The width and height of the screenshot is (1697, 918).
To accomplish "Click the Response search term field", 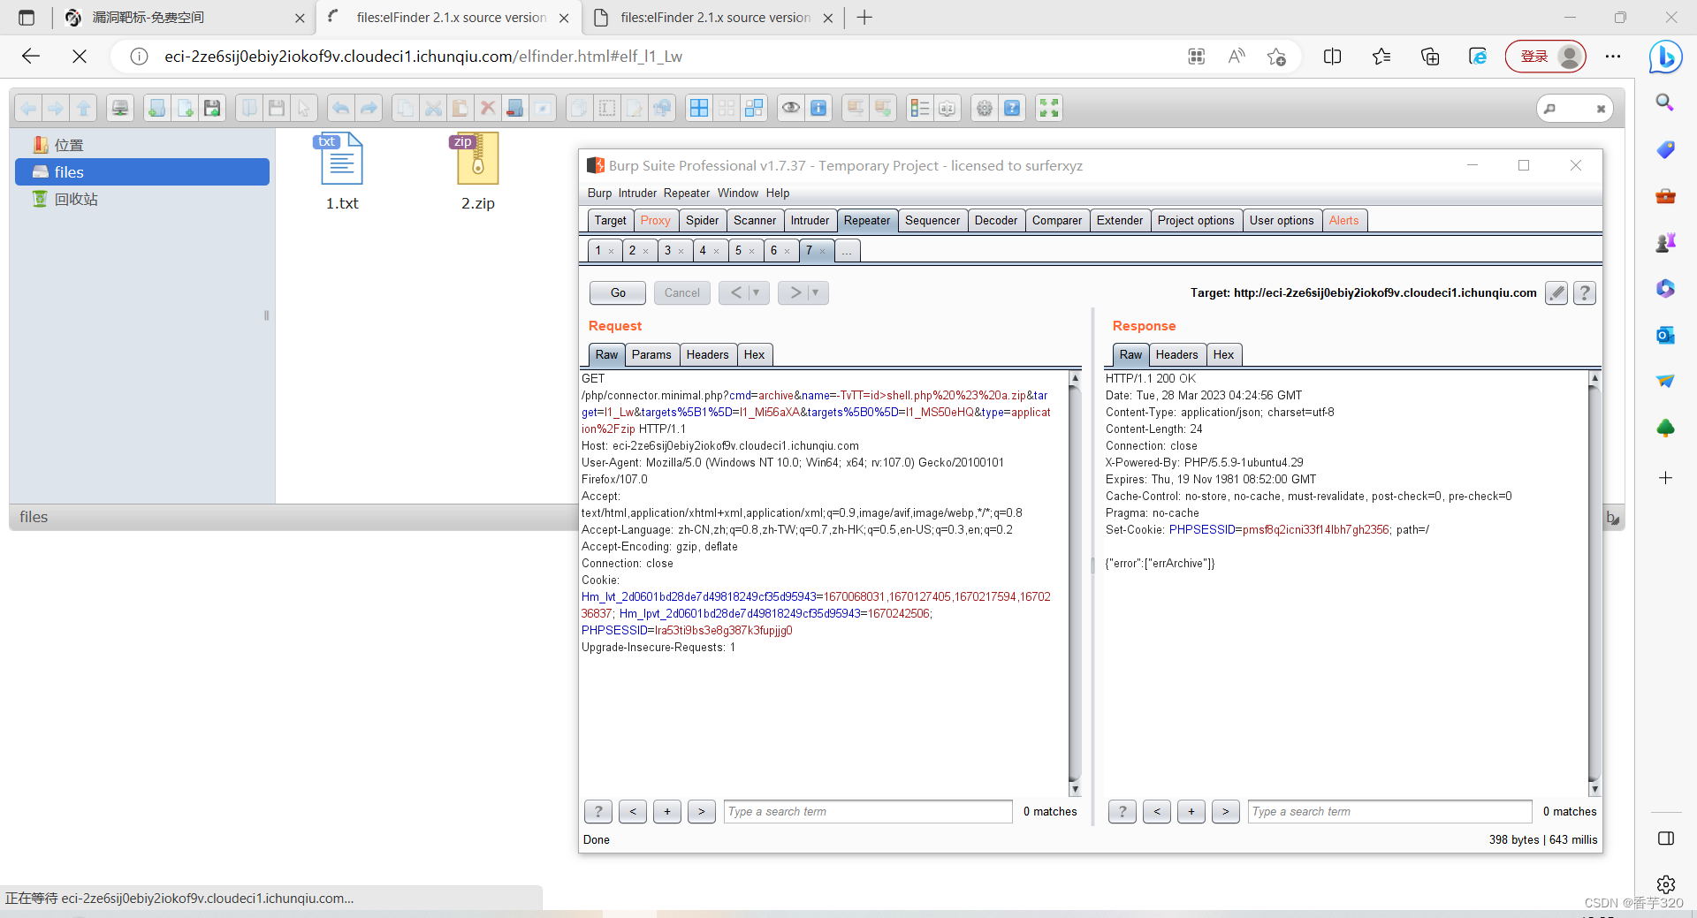I will click(1390, 811).
